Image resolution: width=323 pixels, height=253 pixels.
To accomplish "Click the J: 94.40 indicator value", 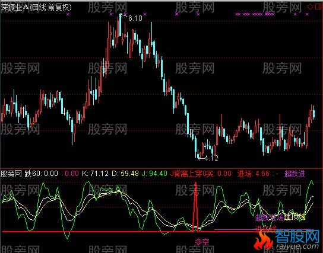I will [x=154, y=174].
